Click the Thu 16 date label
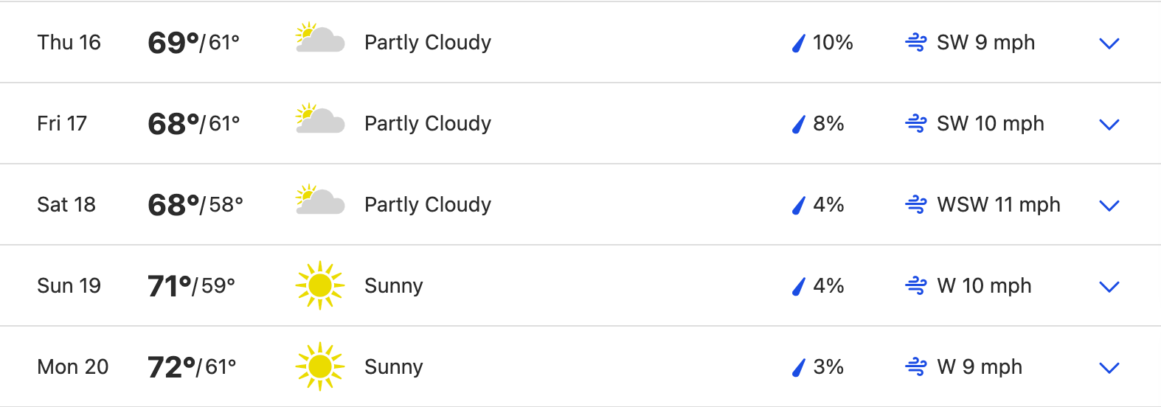Screen dimensions: 1161x407 pos(69,43)
